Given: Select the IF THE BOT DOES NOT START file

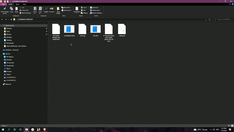Looking at the screenshot, I should [x=109, y=33].
